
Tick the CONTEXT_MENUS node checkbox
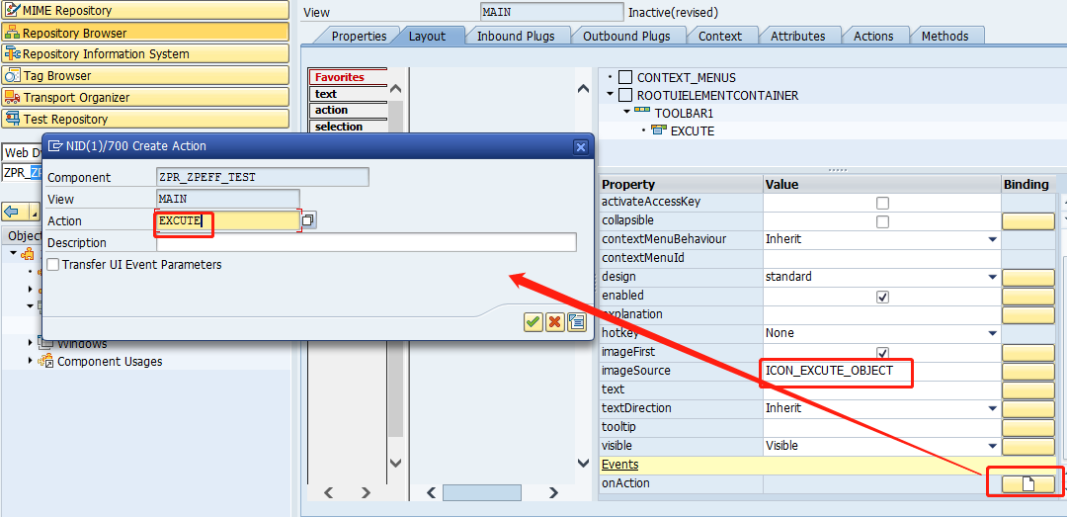point(624,78)
